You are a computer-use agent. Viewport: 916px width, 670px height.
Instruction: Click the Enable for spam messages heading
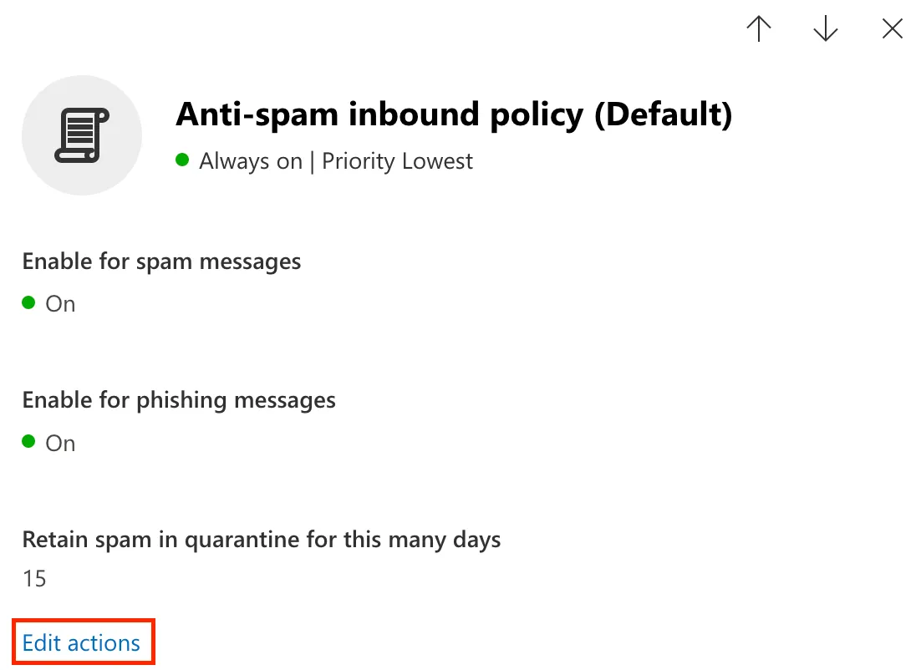161,261
